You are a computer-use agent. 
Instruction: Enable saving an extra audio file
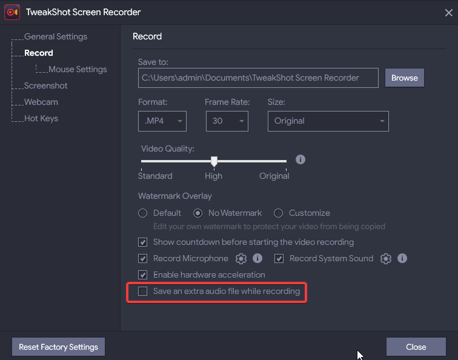(143, 292)
